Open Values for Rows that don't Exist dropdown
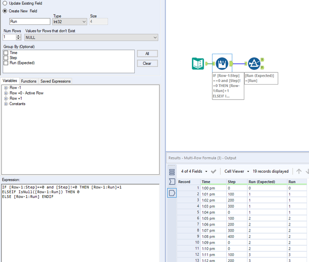309x262 pixels. pos(91,37)
